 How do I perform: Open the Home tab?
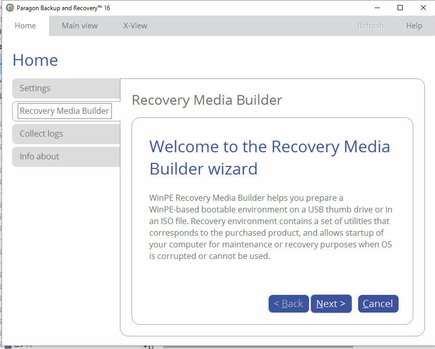(25, 26)
